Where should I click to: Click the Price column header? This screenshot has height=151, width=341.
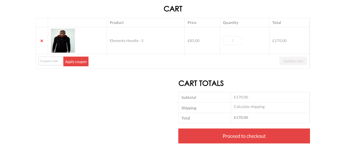point(192,23)
